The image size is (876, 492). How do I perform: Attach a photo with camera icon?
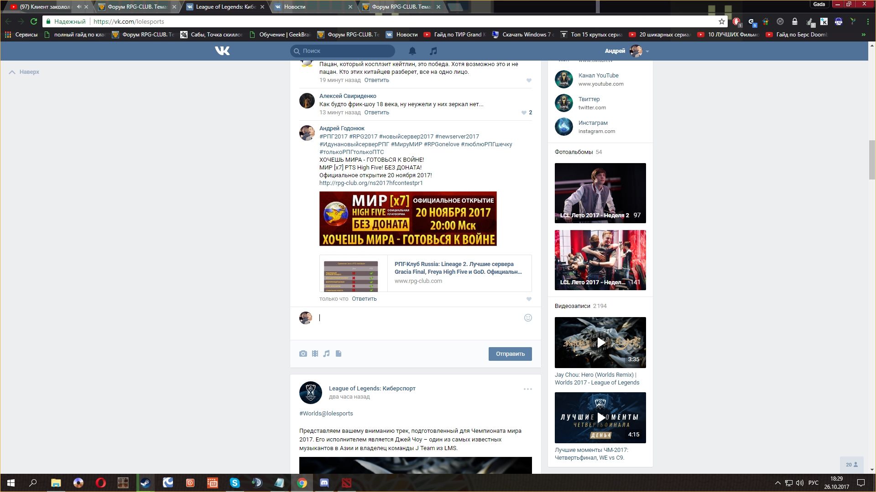[x=303, y=354]
